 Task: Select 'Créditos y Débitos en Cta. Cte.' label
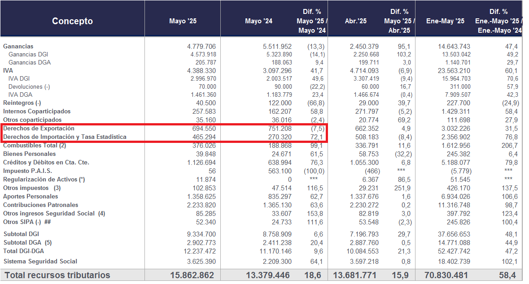pos(46,162)
